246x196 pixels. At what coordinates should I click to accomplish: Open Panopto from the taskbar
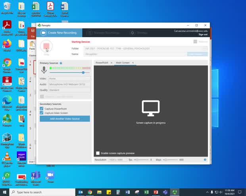(175, 192)
